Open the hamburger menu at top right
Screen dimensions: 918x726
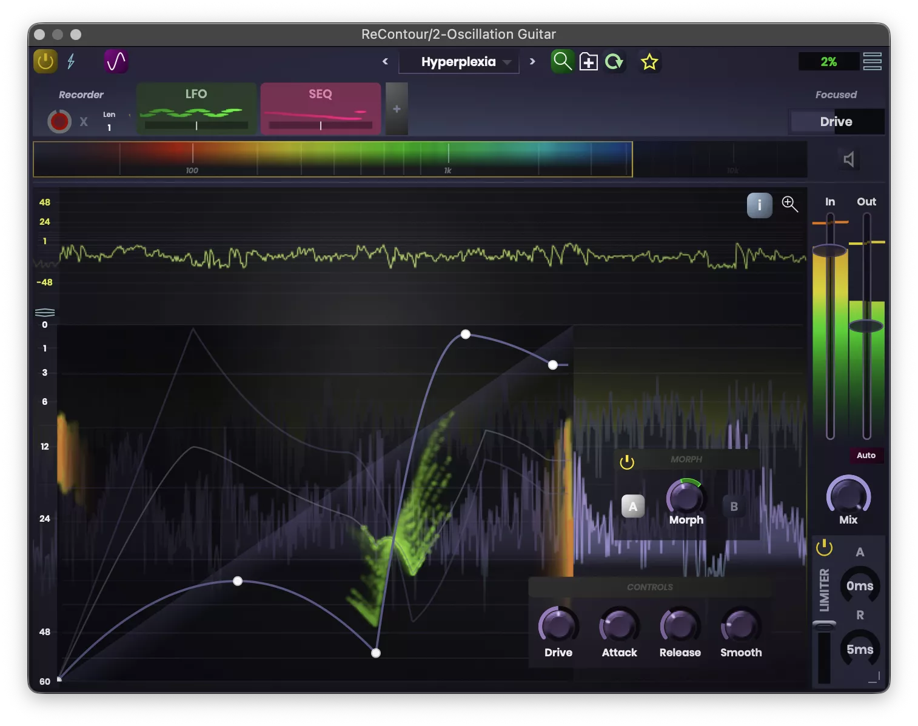(x=872, y=61)
